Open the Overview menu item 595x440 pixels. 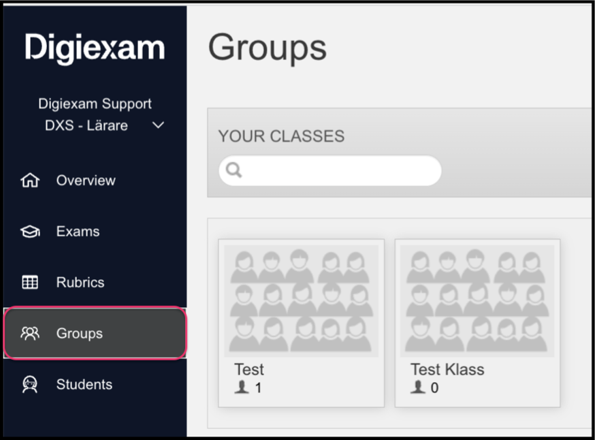86,180
